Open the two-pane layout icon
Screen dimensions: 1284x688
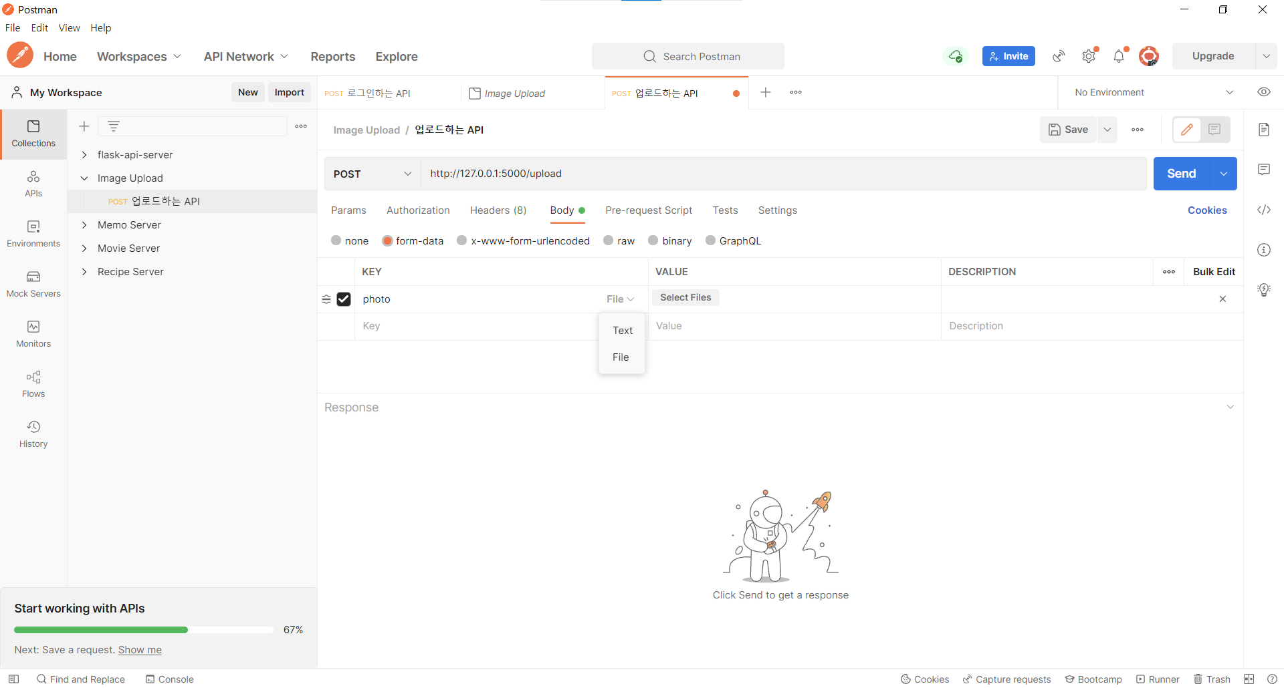tap(1249, 679)
